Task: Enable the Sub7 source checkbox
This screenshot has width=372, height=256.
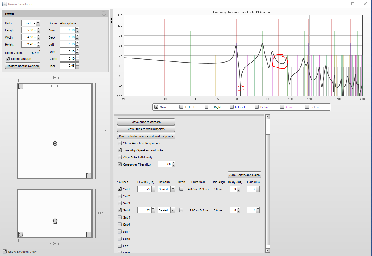Action: [x=120, y=231]
